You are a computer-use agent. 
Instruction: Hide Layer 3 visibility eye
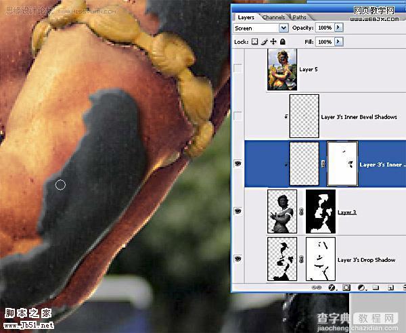238,211
